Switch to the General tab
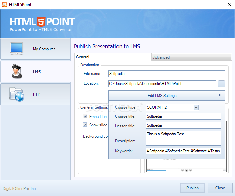The image size is (235, 196). coord(113,57)
